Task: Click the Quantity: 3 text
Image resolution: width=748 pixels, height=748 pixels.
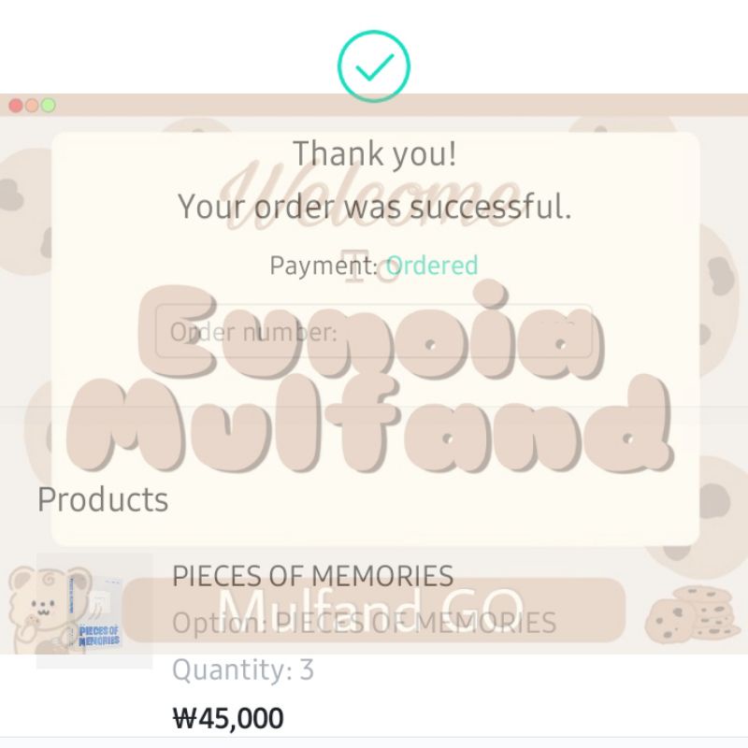Action: tap(243, 670)
